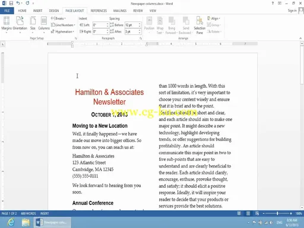Click the Position button

pyautogui.click(x=149, y=24)
